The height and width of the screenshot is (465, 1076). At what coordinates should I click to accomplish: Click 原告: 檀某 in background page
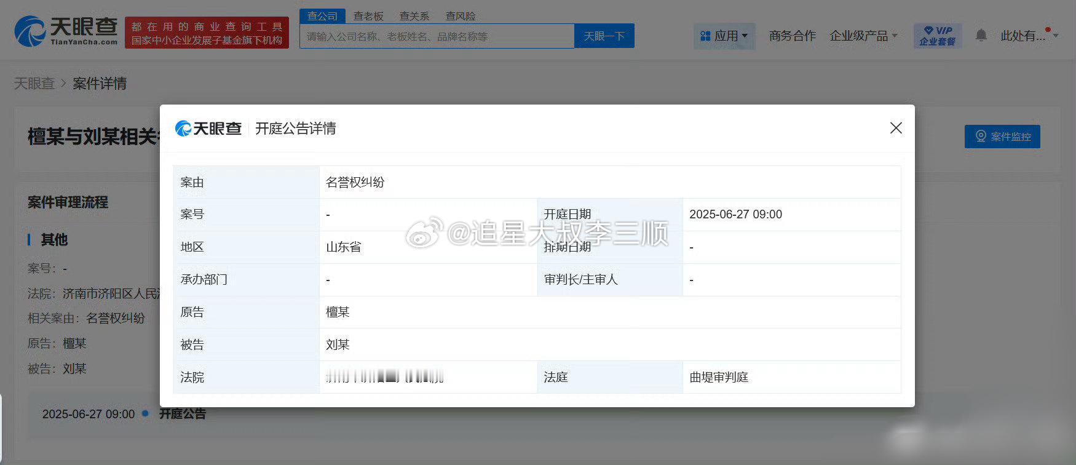click(57, 343)
